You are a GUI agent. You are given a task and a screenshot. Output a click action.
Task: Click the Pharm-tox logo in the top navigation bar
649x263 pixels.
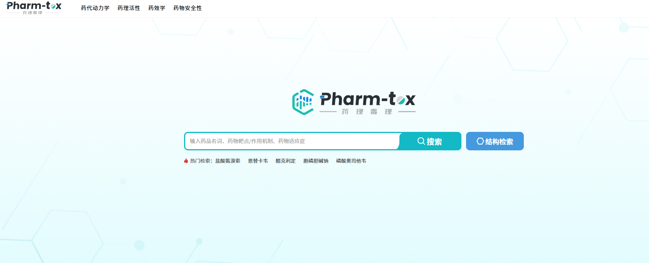pyautogui.click(x=34, y=8)
